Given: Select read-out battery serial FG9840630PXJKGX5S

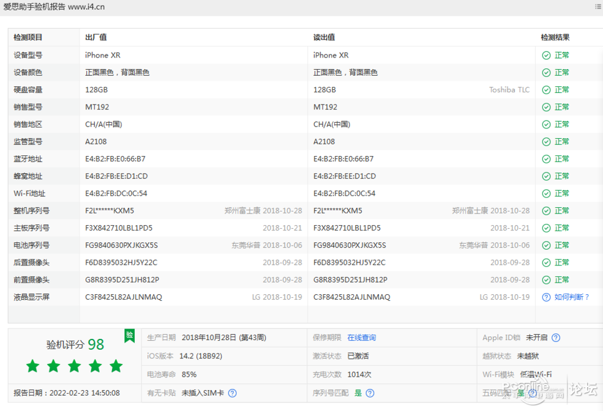Looking at the screenshot, I should 350,245.
